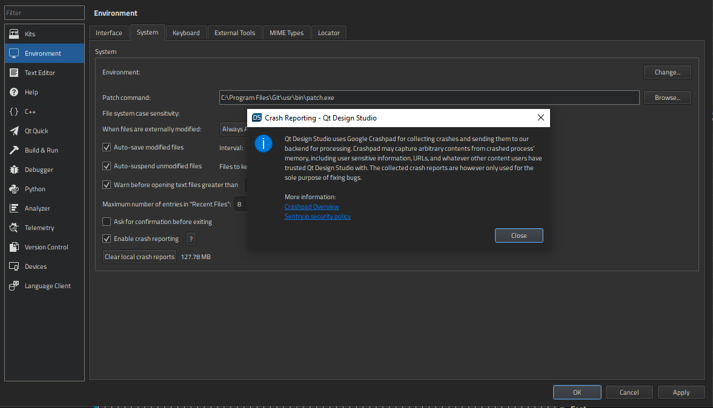Switch to the Keyboard tab

[186, 33]
